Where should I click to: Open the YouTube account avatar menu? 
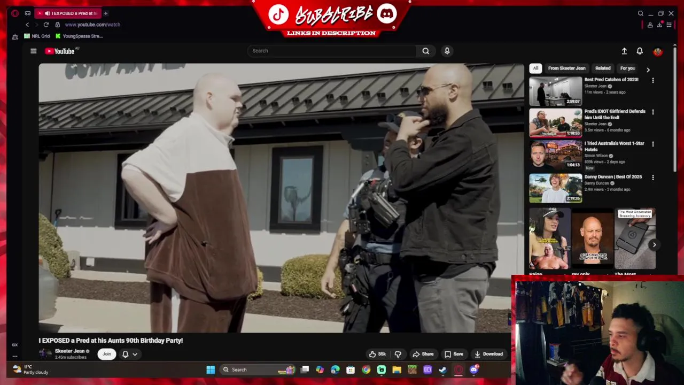click(x=658, y=51)
